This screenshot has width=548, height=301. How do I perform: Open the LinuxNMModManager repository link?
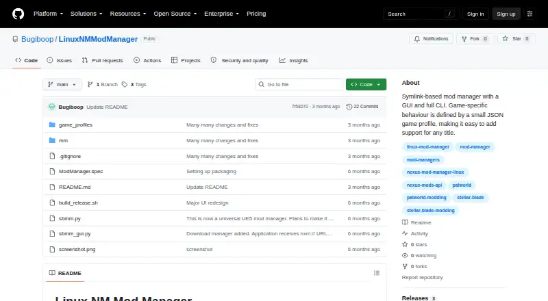pyautogui.click(x=98, y=39)
